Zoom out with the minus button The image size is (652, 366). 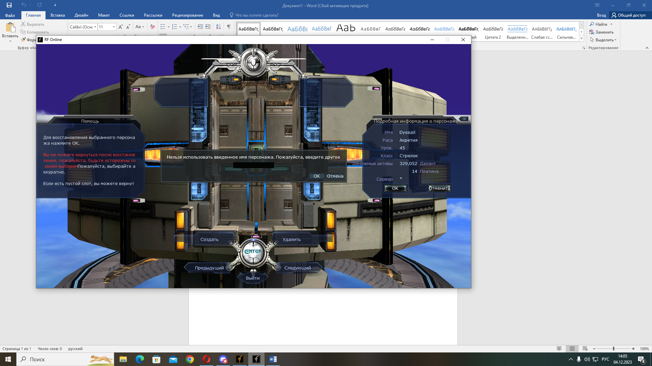pos(594,349)
